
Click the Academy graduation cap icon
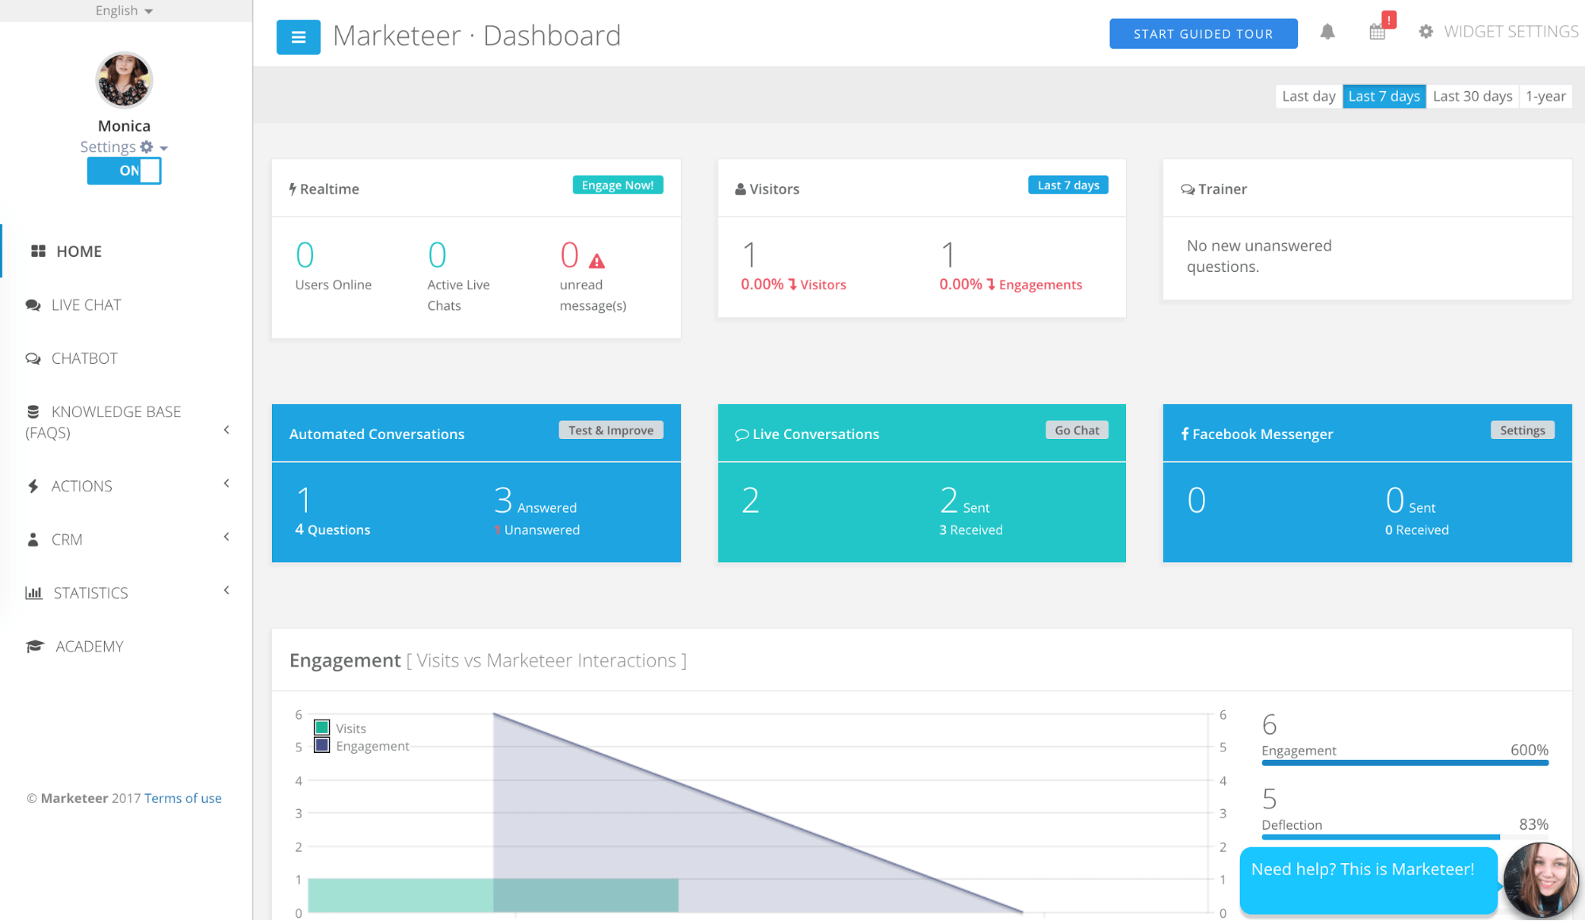[35, 647]
